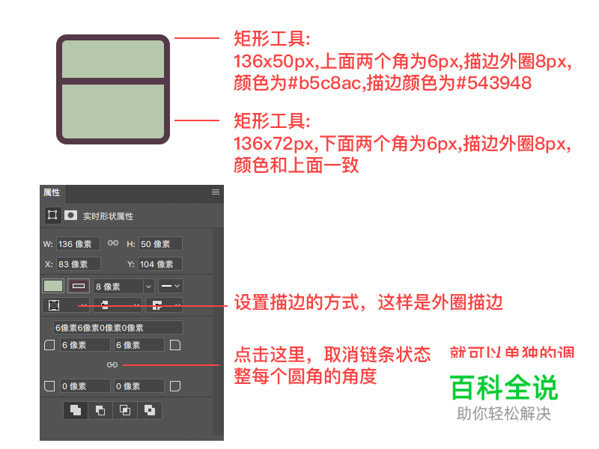Click the top-left radius field 6 像素
This screenshot has height=449, width=599.
(84, 345)
